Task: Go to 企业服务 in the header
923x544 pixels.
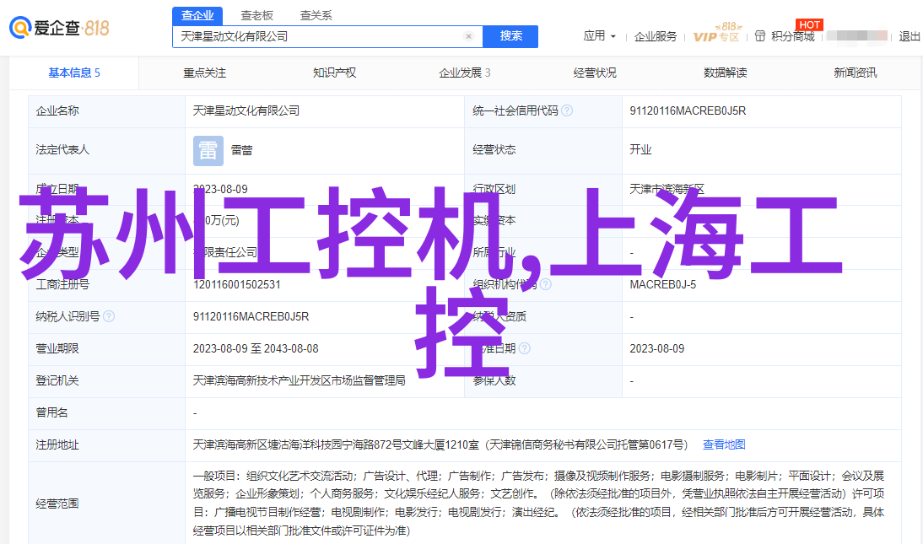Action: [x=656, y=36]
